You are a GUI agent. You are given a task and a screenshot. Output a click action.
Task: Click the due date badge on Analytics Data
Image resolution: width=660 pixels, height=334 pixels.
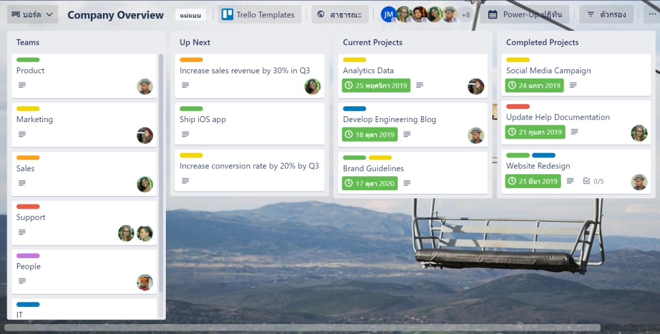[x=376, y=86]
